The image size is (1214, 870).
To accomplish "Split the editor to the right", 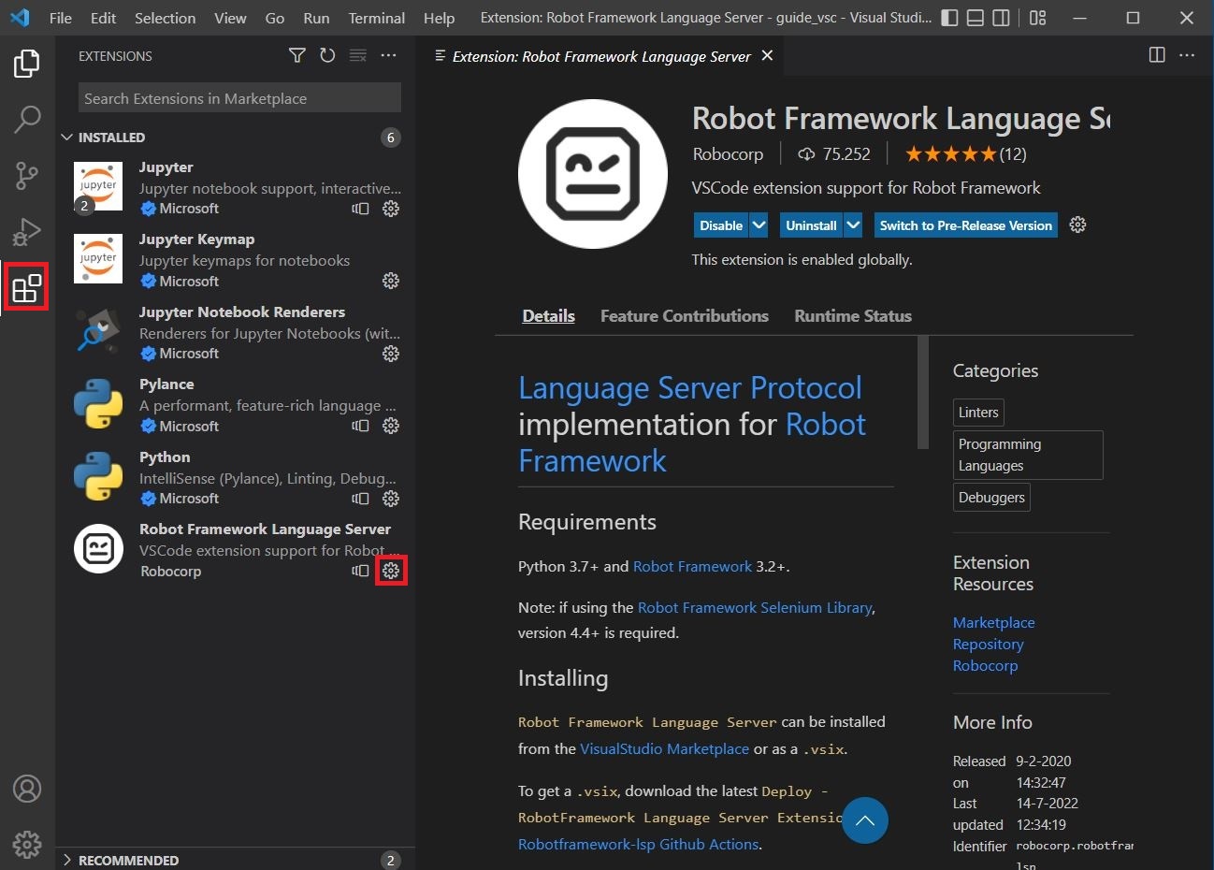I will (1157, 55).
